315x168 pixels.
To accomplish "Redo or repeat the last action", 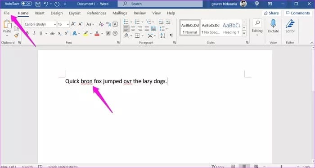I will point(57,4).
